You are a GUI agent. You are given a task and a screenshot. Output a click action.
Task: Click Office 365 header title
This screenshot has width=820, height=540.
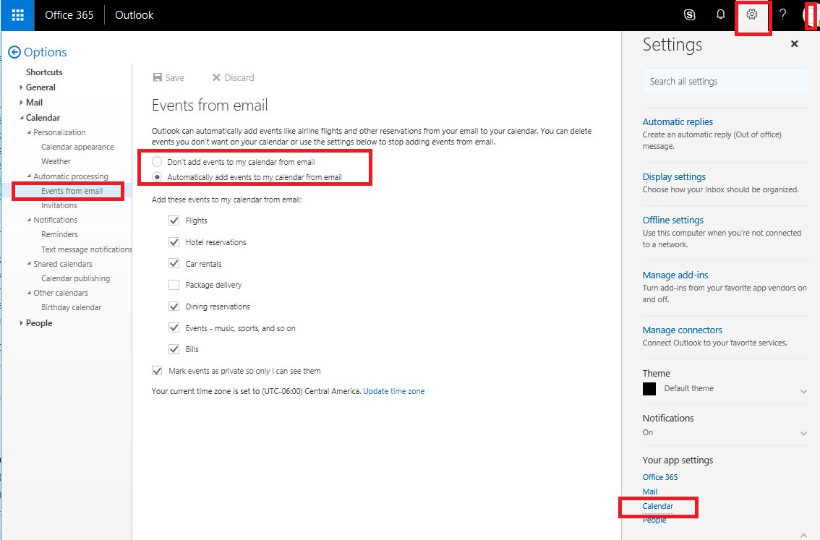(69, 15)
